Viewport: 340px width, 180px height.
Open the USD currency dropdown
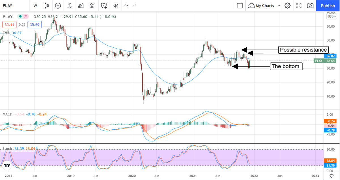click(x=331, y=16)
